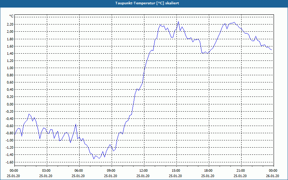
Task: Select the 2,00 y-axis value
Action: tap(10, 32)
